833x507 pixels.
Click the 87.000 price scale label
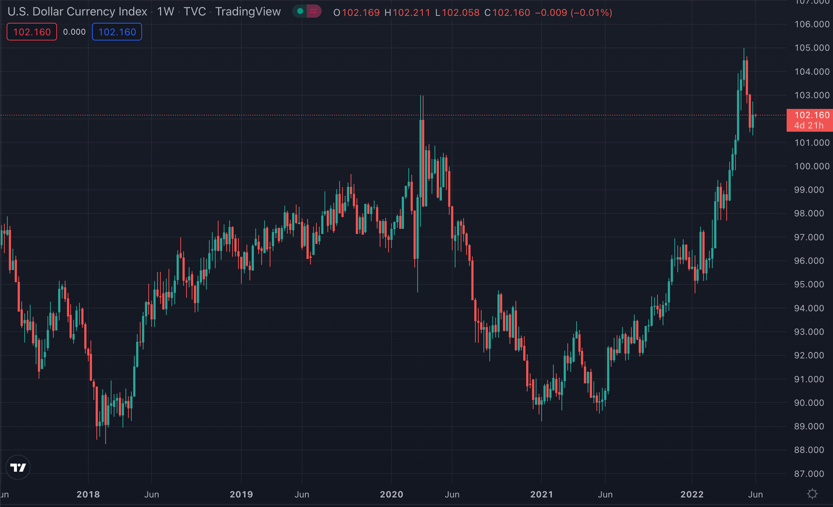click(x=809, y=474)
